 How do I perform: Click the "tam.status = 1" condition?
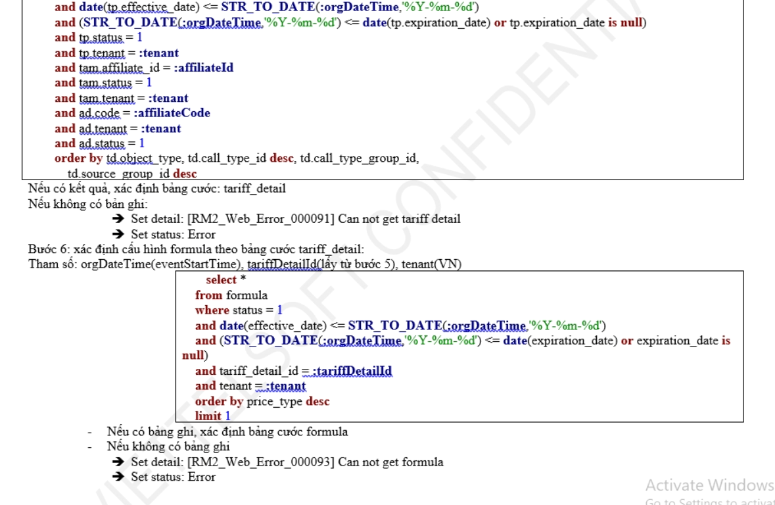click(103, 83)
